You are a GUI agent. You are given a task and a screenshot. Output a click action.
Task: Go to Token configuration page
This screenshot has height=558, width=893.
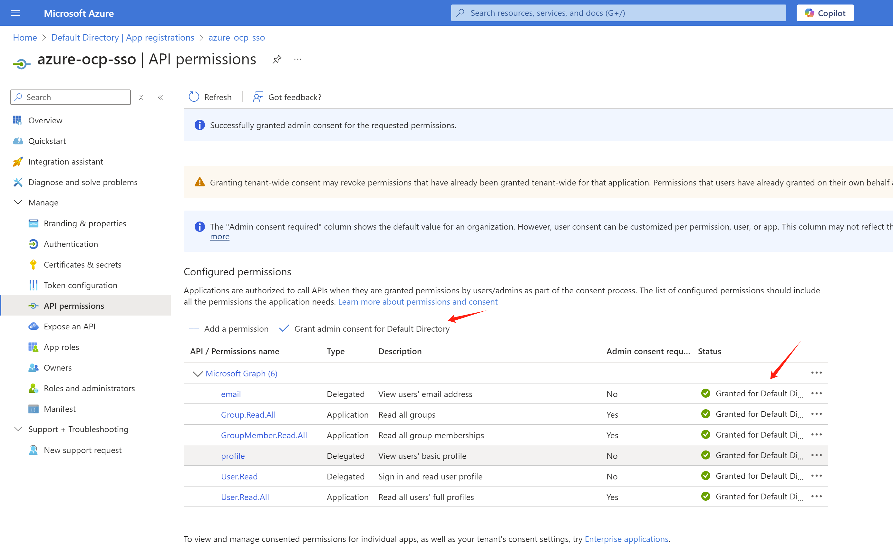click(x=80, y=285)
